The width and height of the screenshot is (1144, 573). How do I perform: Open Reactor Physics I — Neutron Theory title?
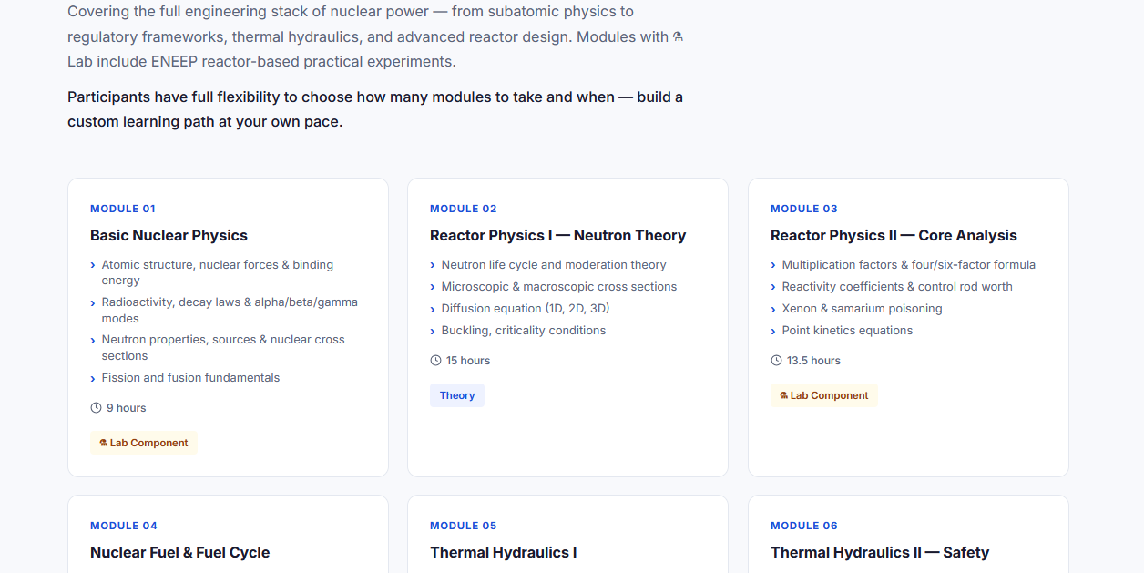(557, 235)
